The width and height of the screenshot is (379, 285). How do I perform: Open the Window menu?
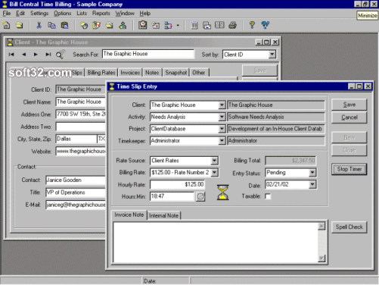pyautogui.click(x=125, y=13)
